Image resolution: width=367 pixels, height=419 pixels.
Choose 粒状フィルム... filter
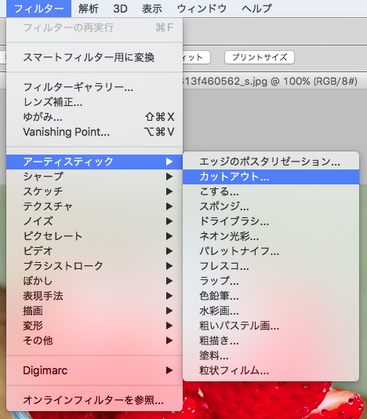pos(271,370)
